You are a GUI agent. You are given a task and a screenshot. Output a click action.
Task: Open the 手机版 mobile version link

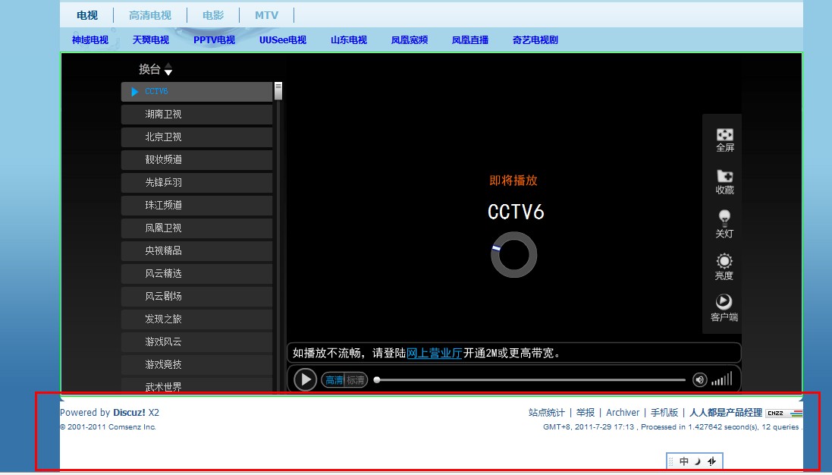click(x=664, y=412)
